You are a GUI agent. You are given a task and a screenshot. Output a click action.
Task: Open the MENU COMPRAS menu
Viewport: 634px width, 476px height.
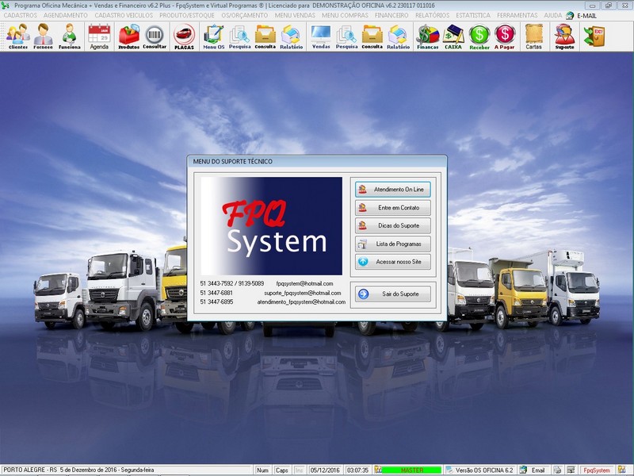(345, 15)
